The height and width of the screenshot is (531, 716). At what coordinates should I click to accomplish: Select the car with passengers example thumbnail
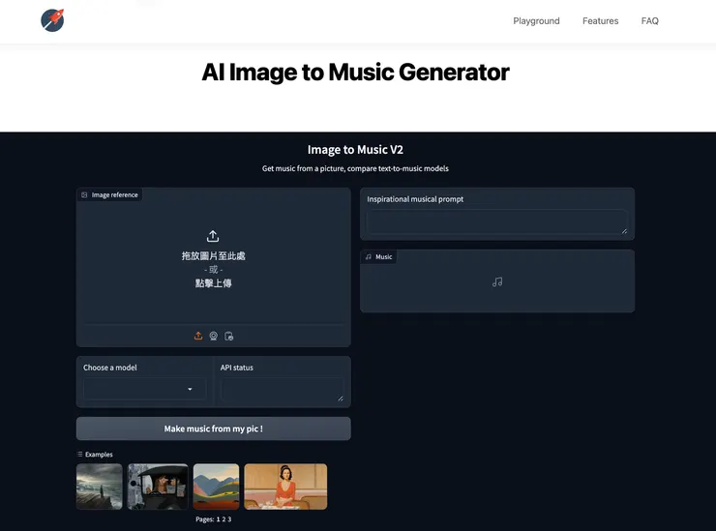(158, 487)
